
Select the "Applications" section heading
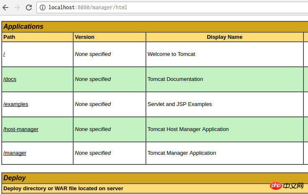(x=23, y=26)
